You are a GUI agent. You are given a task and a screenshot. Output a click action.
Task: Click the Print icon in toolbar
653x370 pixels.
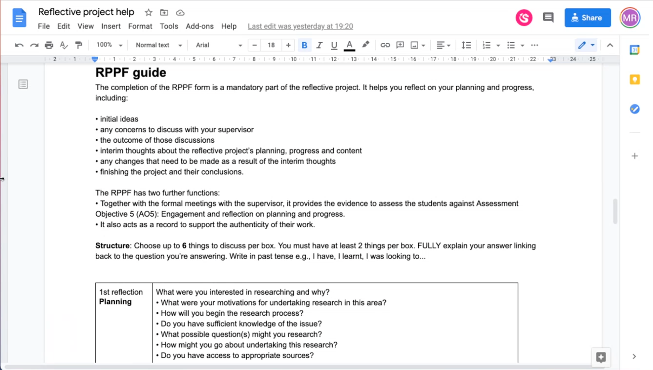click(49, 45)
